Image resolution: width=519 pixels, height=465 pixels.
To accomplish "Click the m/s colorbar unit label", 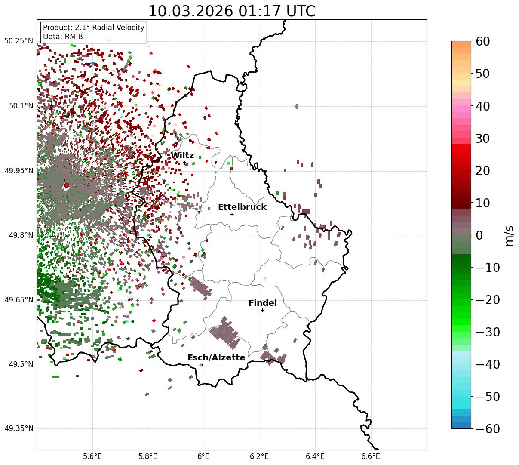I will [510, 235].
